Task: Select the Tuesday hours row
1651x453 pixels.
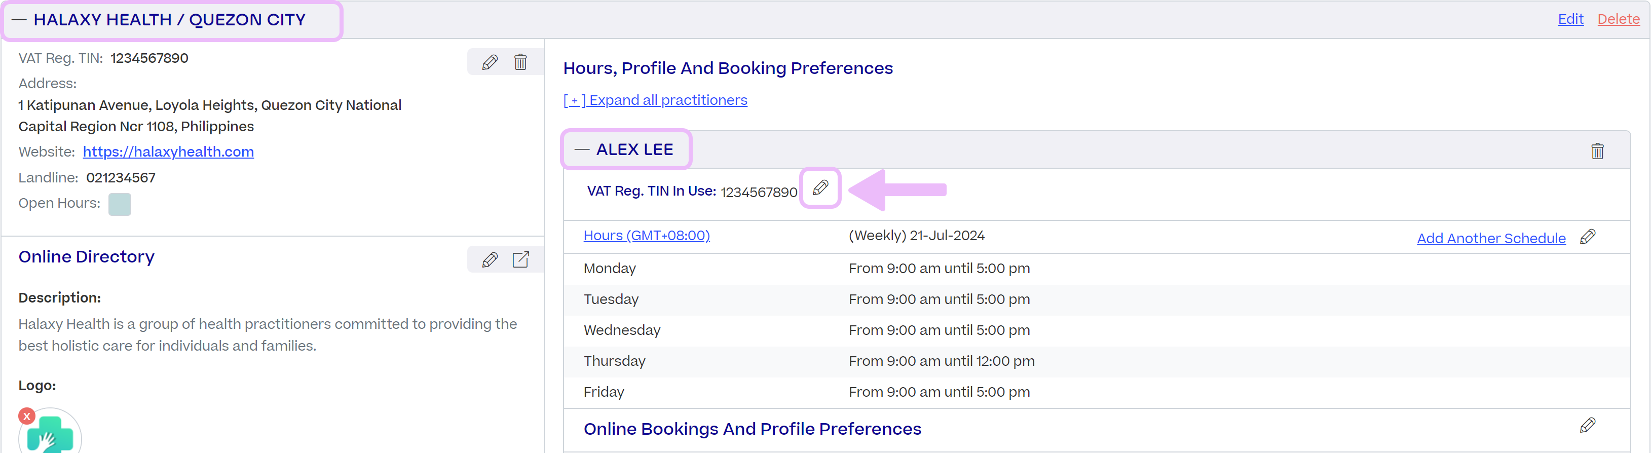Action: [1097, 299]
